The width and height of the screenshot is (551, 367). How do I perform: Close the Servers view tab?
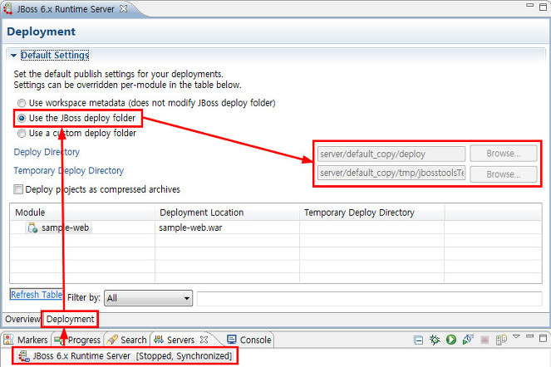(204, 340)
